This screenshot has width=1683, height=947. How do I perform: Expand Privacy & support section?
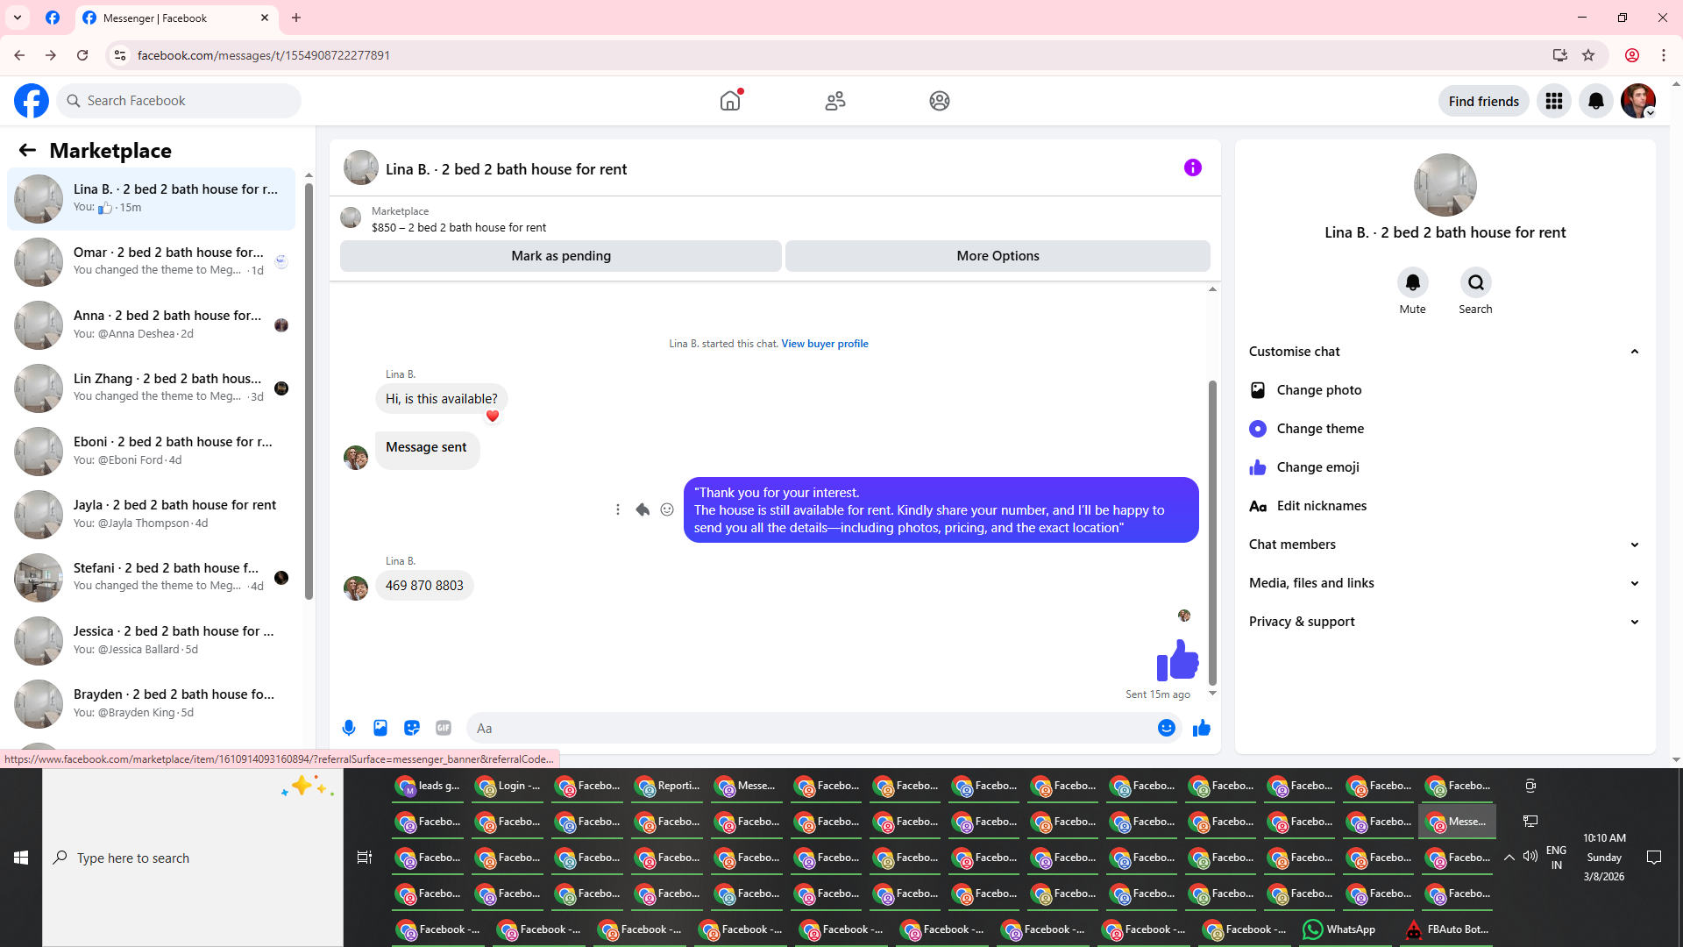pos(1634,622)
